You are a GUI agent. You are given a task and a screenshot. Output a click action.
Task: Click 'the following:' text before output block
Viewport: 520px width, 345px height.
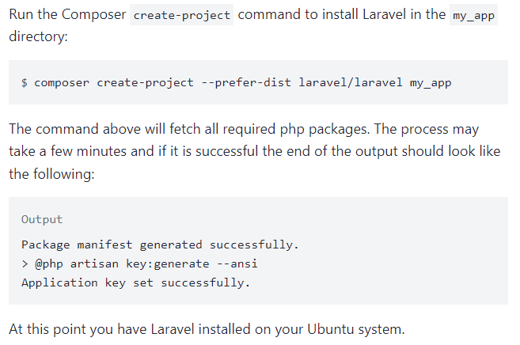coord(51,174)
